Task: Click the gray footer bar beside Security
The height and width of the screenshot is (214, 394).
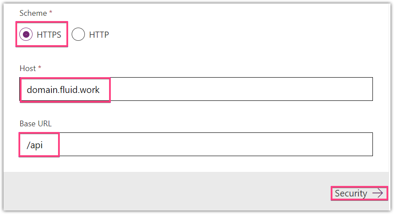Action: [166, 191]
